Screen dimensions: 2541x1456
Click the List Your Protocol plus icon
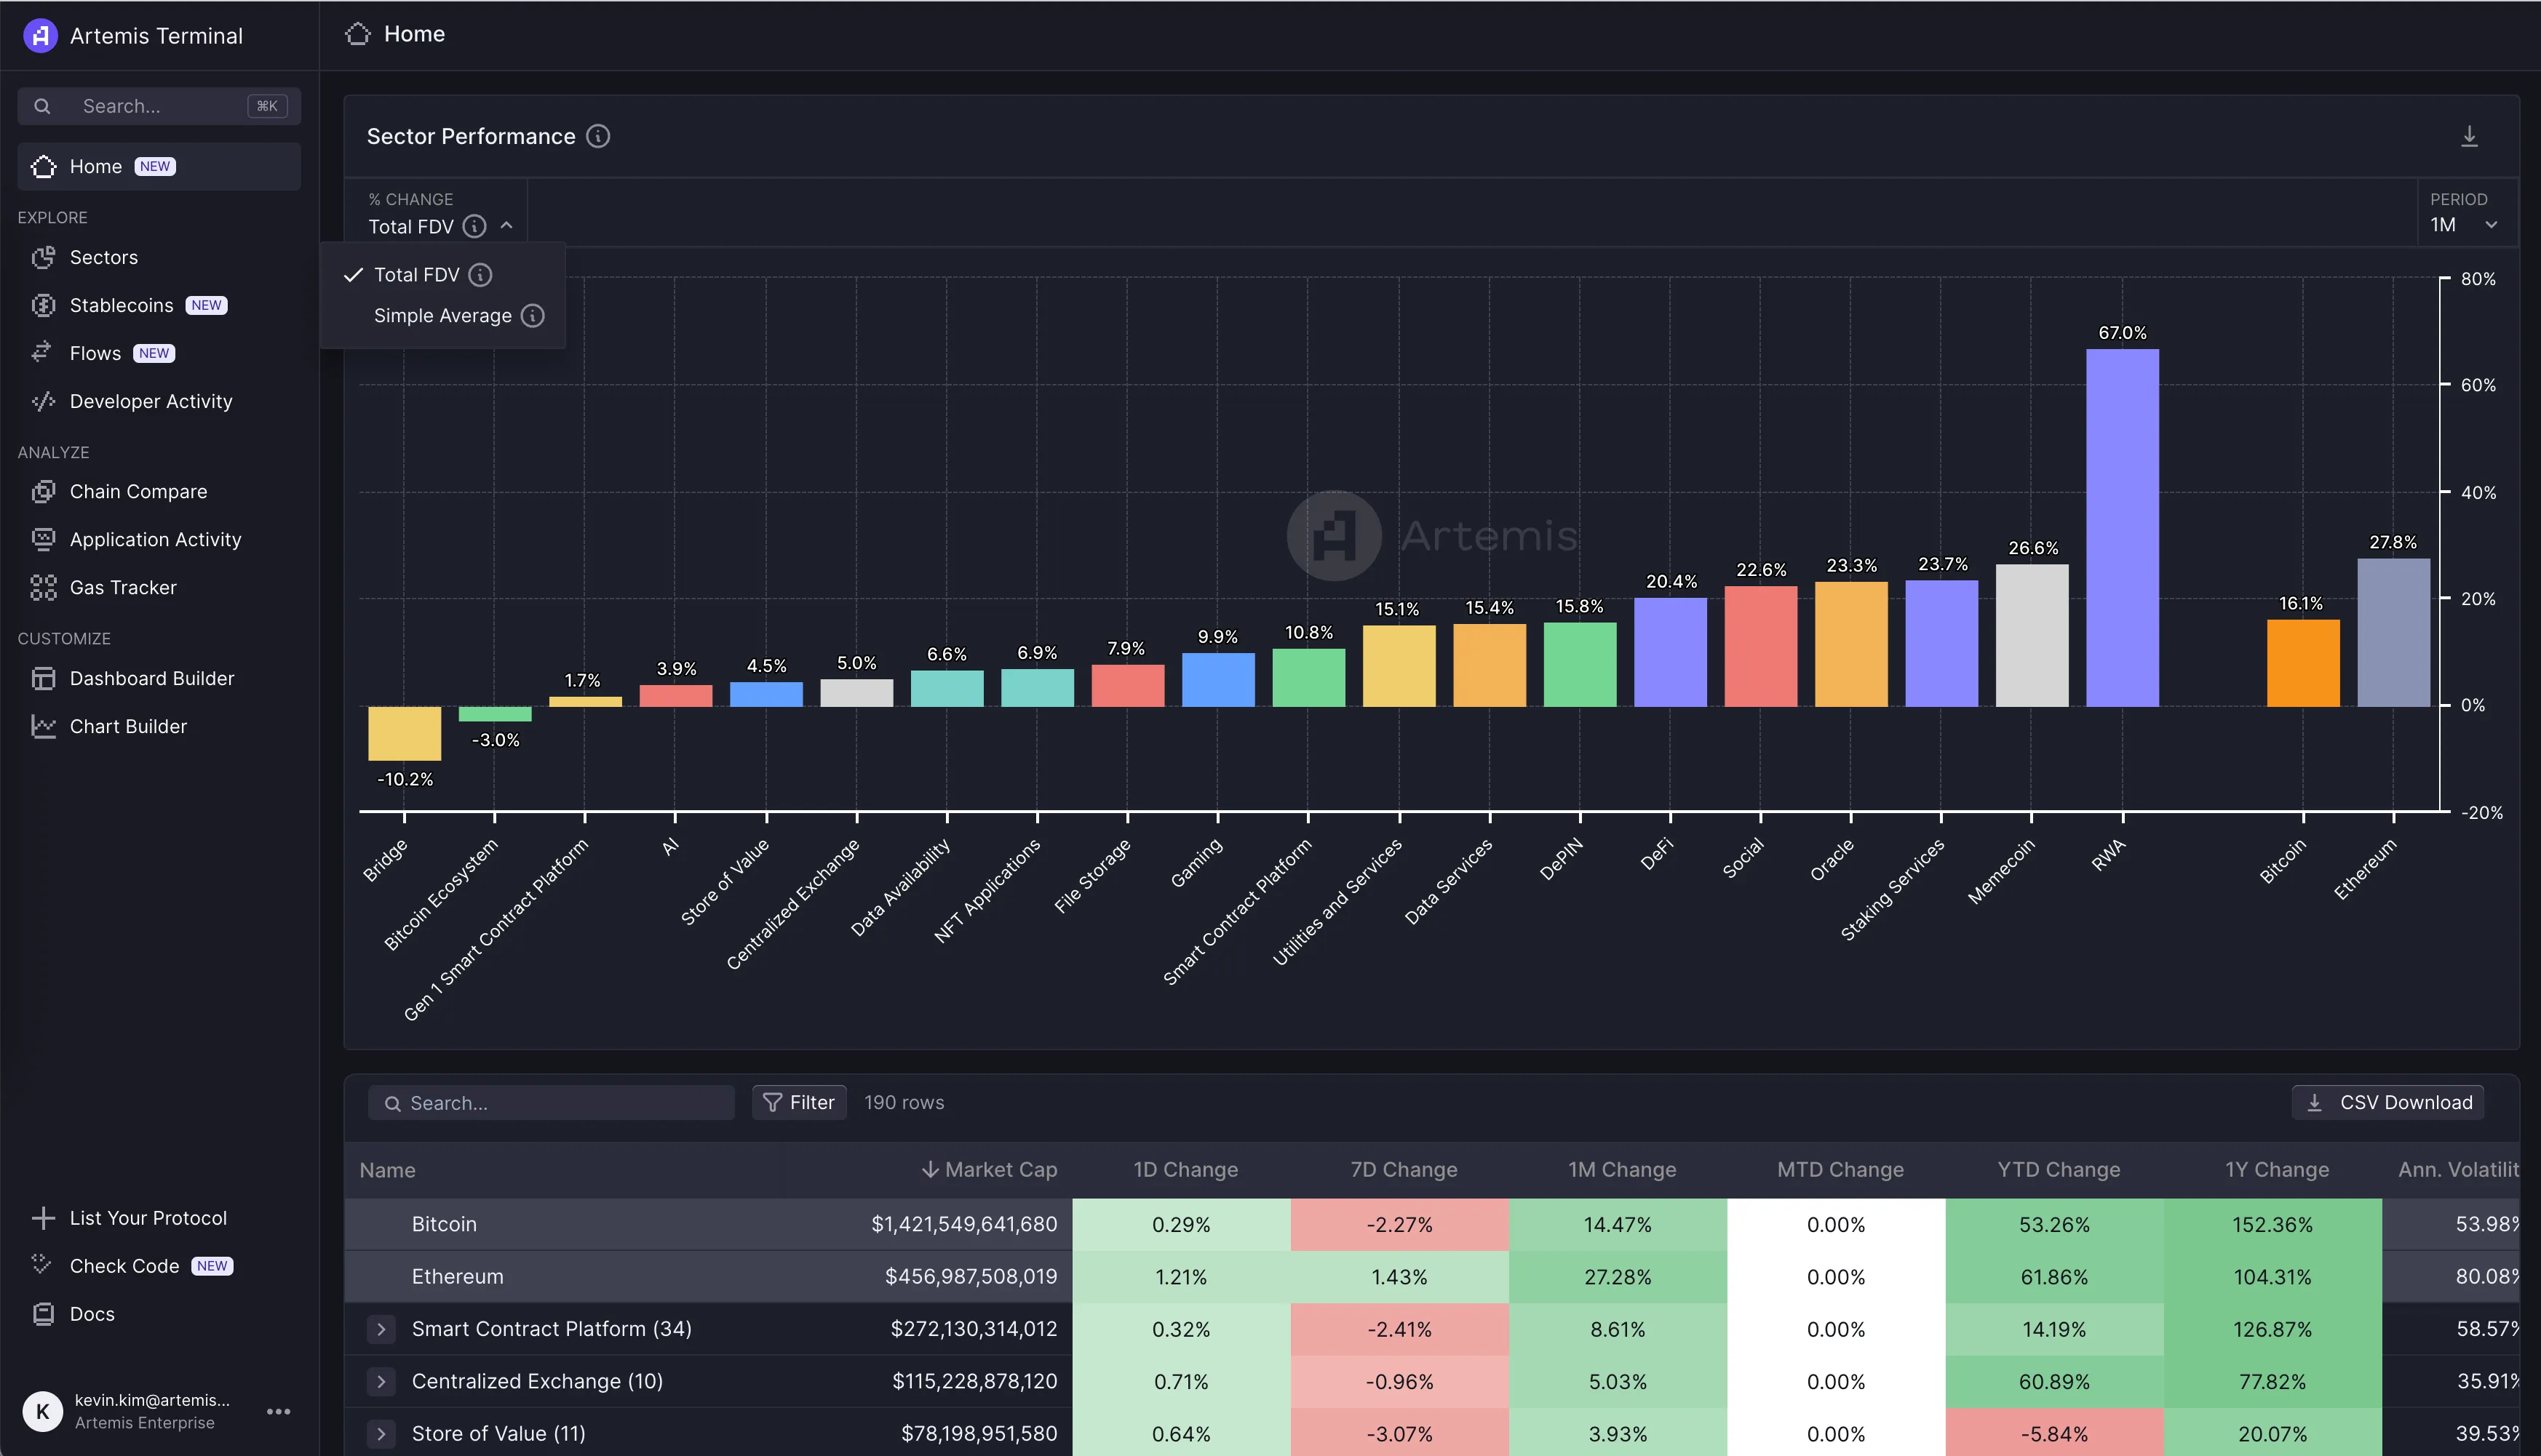tap(43, 1218)
